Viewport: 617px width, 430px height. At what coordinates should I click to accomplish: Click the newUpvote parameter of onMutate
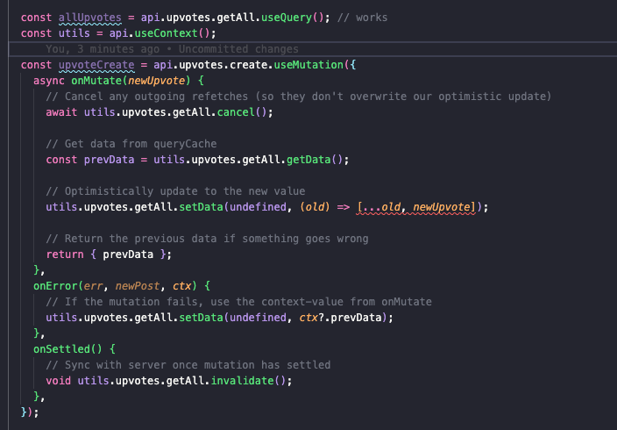[x=157, y=81]
